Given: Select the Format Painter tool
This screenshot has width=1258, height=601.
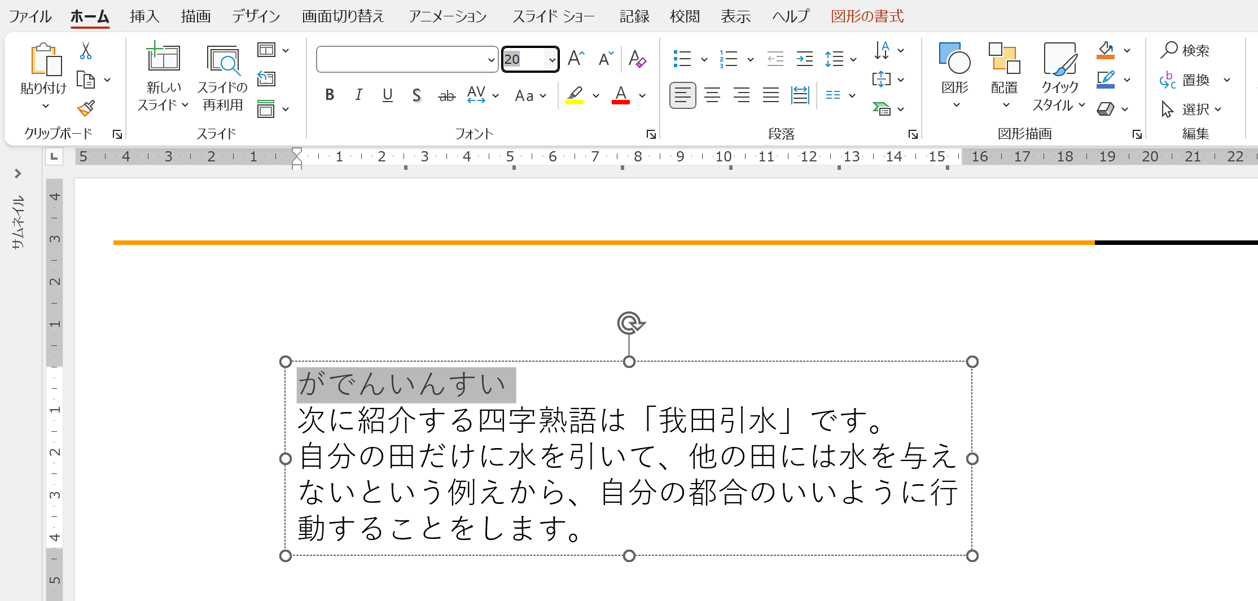Looking at the screenshot, I should (x=86, y=108).
